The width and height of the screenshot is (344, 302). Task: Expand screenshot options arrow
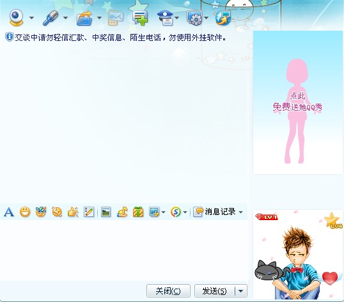coord(163,212)
